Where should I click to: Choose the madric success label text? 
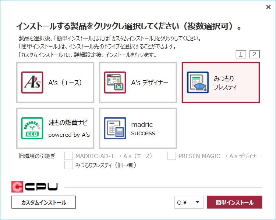[x=143, y=129]
